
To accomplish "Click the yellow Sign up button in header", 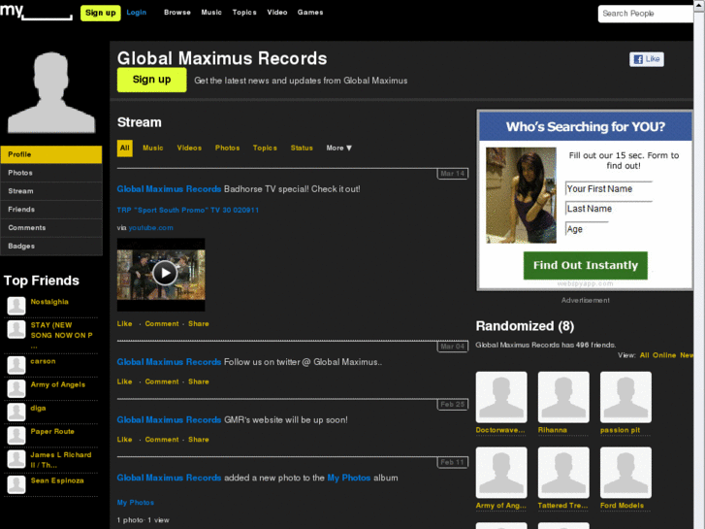I will pyautogui.click(x=100, y=13).
